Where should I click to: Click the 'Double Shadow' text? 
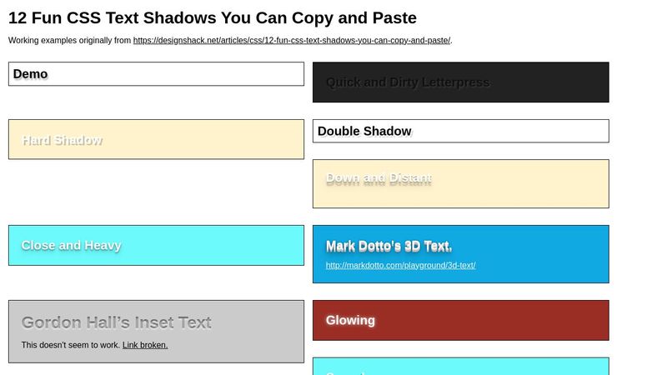[x=364, y=131]
